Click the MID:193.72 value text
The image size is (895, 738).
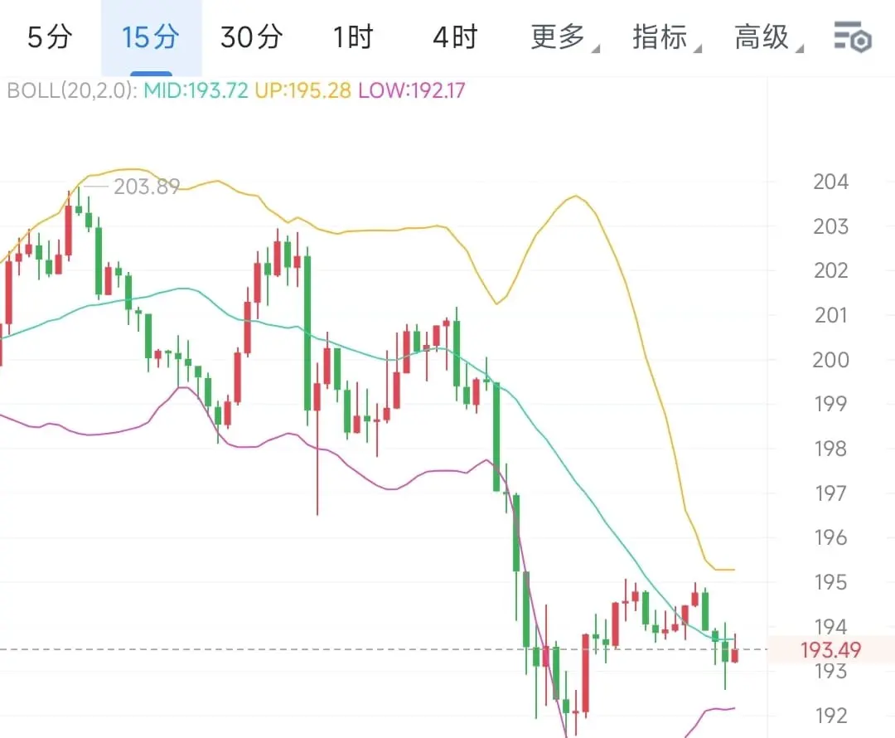[196, 90]
